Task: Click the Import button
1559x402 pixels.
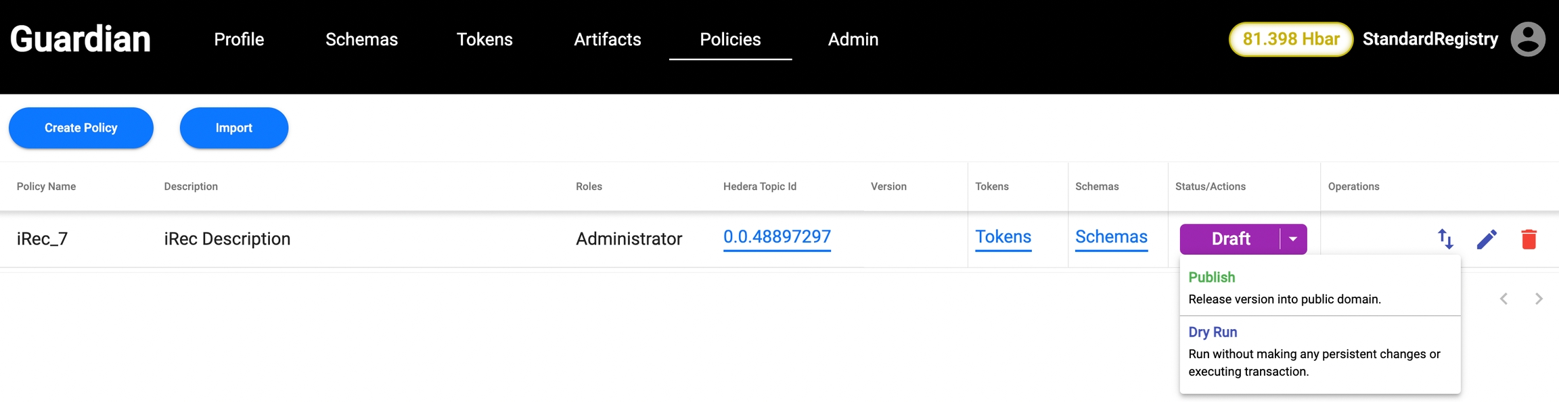Action: pyautogui.click(x=233, y=128)
